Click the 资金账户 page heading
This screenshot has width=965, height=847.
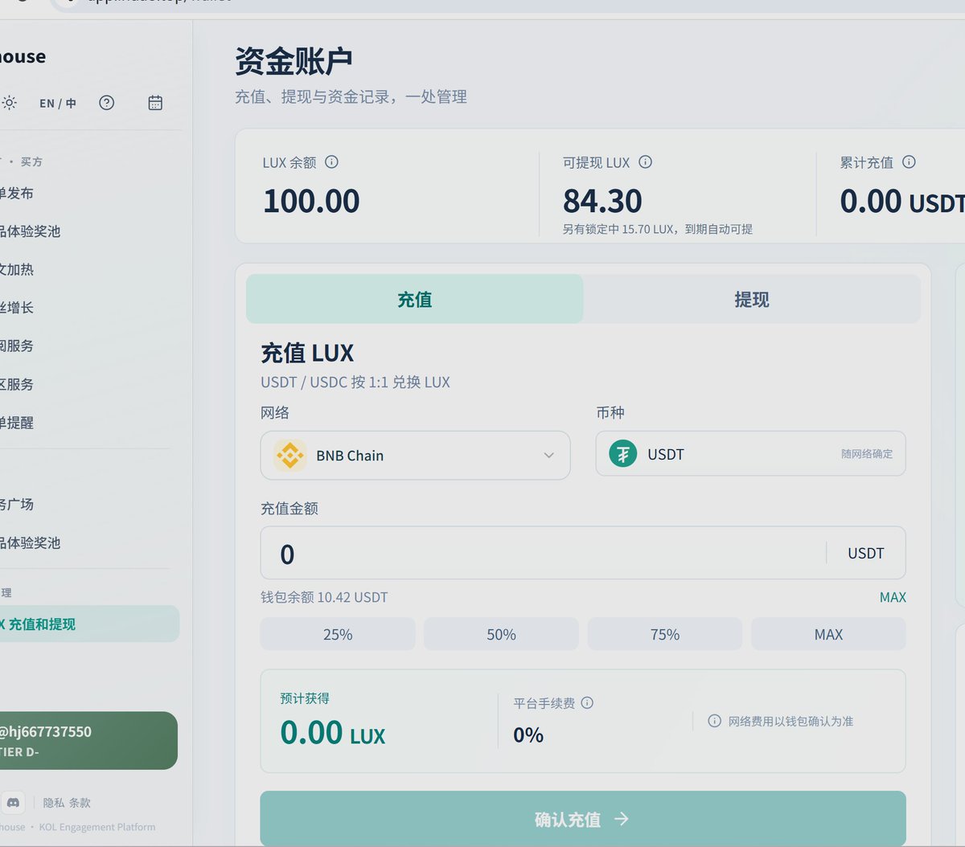pyautogui.click(x=294, y=61)
